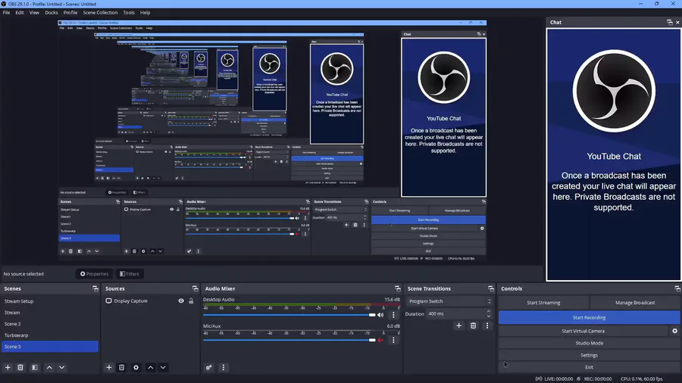Pop out the Scenes dock
682x383 pixels.
(95, 289)
